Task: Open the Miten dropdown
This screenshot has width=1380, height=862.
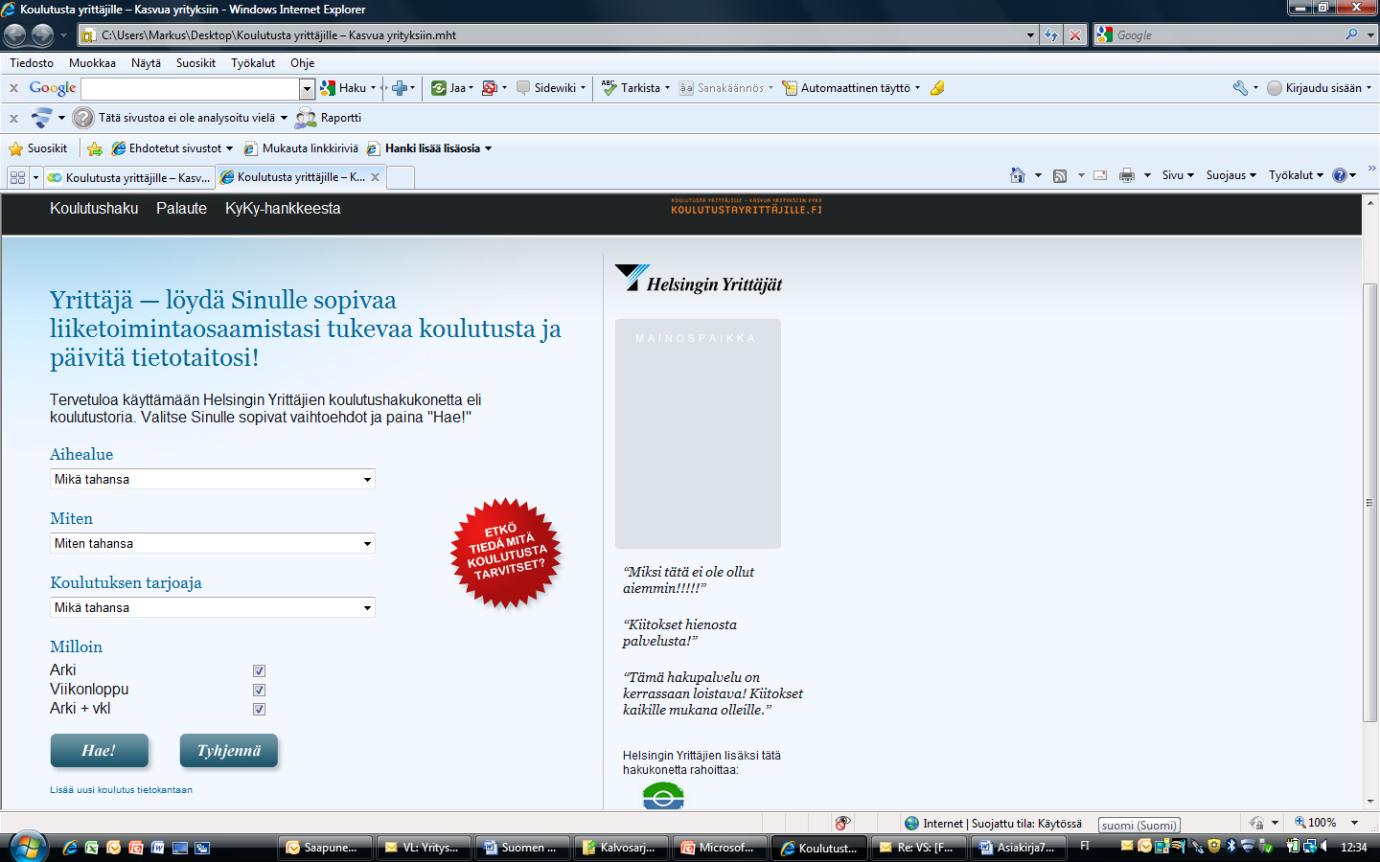Action: click(x=213, y=543)
